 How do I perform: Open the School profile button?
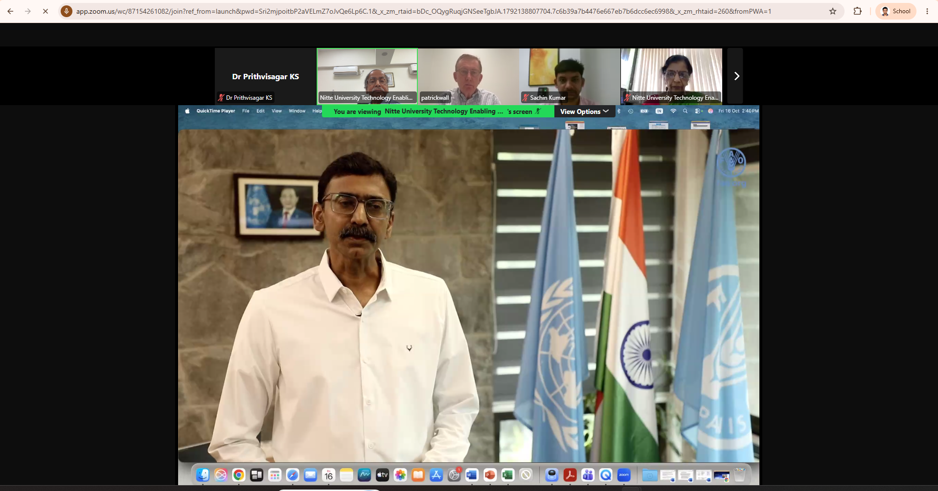896,11
